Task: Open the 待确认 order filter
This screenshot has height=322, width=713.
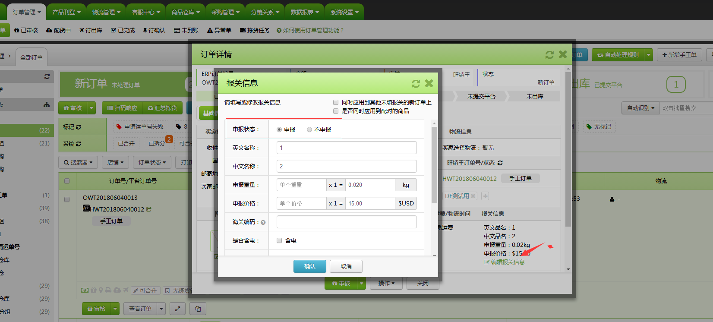Action: tap(154, 30)
